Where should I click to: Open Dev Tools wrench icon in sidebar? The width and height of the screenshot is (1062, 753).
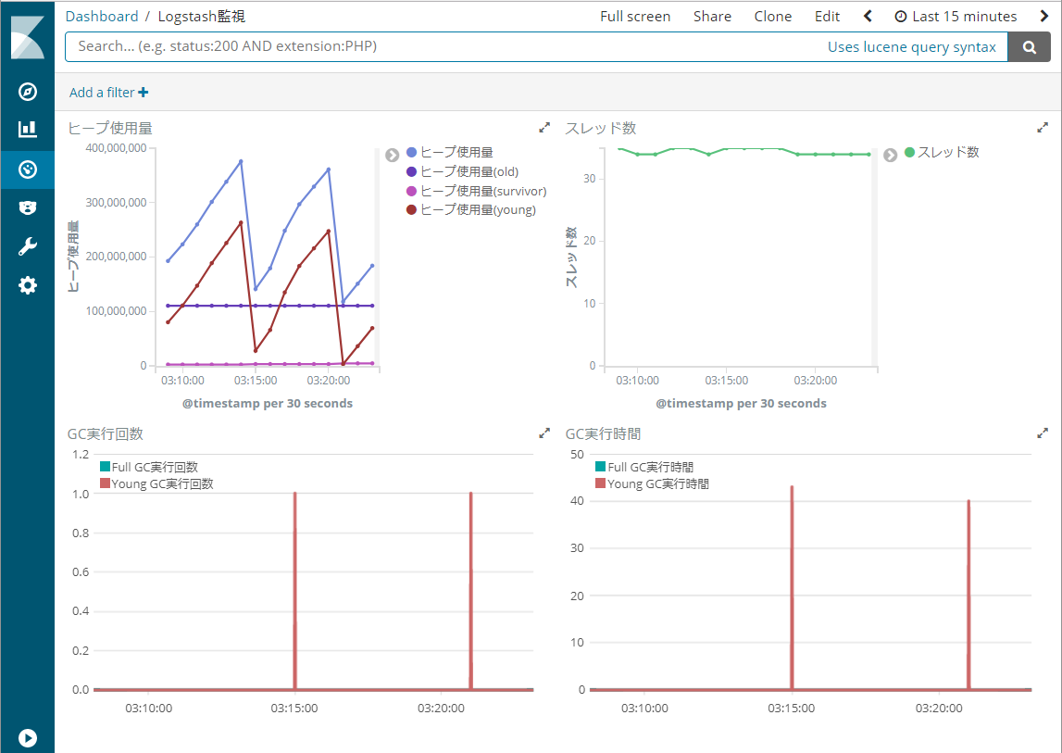[28, 246]
